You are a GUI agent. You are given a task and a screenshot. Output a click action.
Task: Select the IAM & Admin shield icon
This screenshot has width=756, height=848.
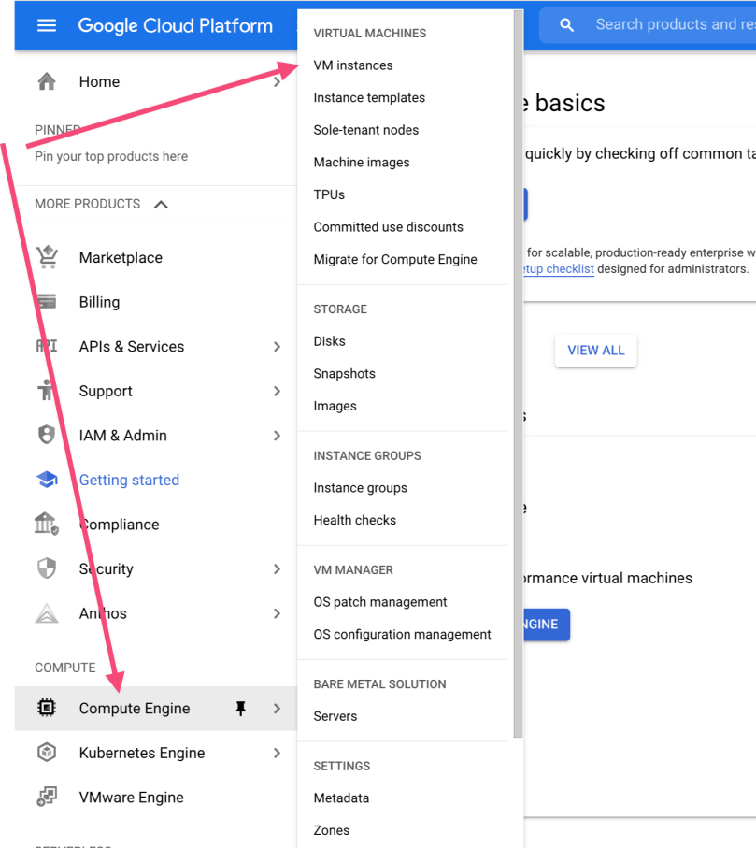(47, 435)
